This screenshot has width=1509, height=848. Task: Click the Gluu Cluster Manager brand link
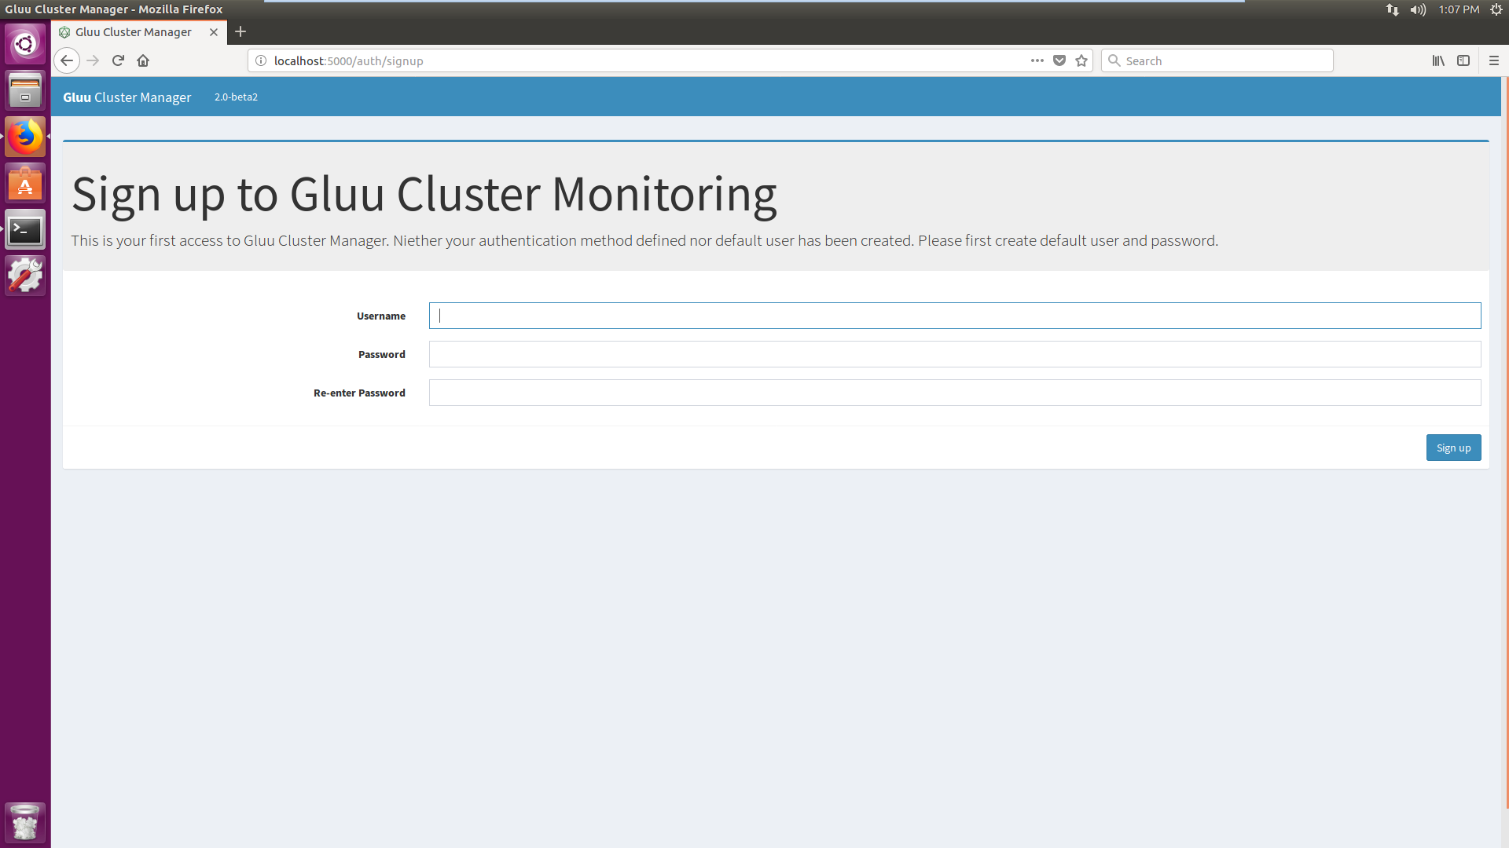coord(127,97)
